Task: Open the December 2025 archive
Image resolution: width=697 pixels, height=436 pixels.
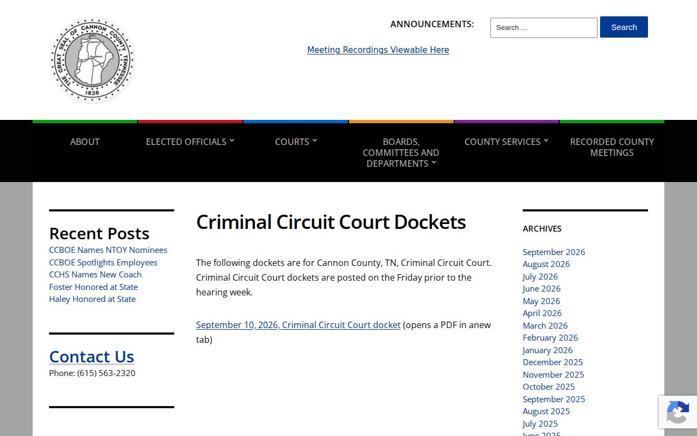Action: click(553, 362)
